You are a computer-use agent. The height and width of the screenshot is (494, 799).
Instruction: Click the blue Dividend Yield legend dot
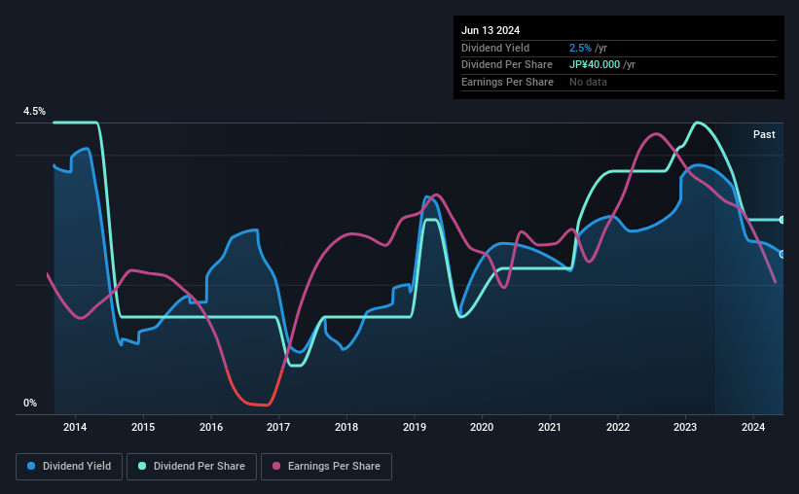[x=31, y=466]
